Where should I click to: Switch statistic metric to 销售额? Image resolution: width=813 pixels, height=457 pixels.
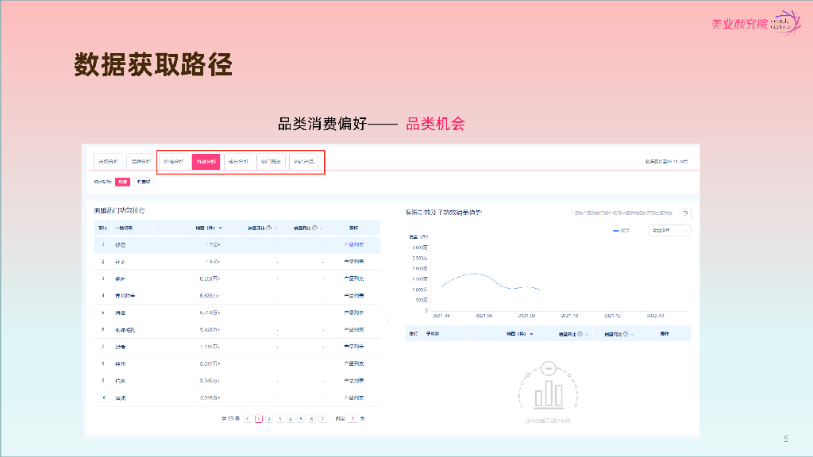[x=143, y=182]
